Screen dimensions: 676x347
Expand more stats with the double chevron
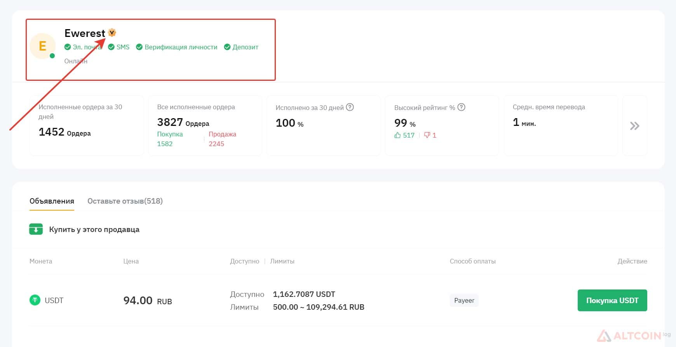pyautogui.click(x=634, y=126)
